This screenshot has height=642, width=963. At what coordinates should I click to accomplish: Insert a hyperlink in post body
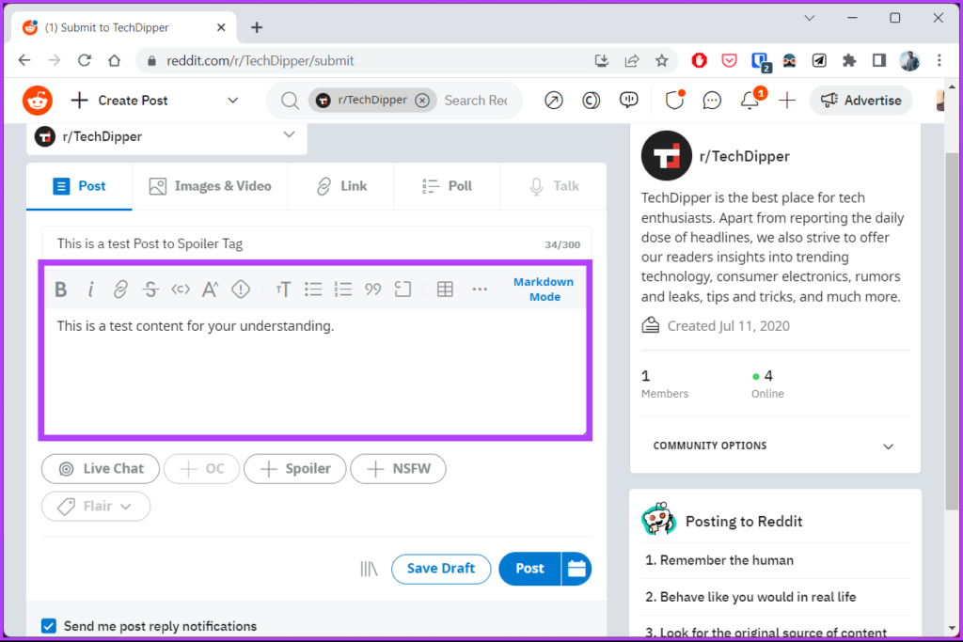120,290
